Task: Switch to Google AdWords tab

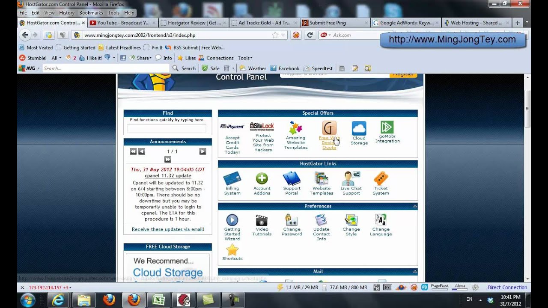Action: 406,23
